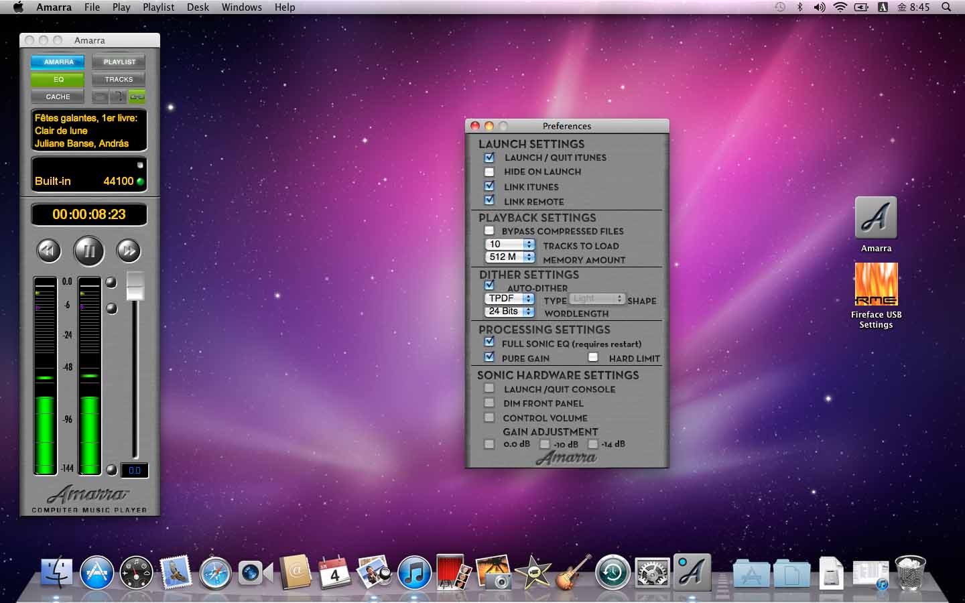The image size is (965, 603).
Task: Open the App Store in the Dock
Action: click(96, 574)
